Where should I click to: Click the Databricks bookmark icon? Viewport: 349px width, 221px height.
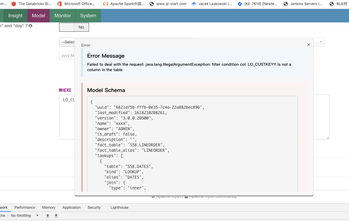click(x=14, y=4)
